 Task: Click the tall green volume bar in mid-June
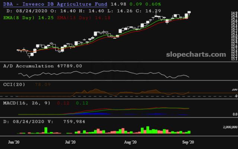point(46,130)
